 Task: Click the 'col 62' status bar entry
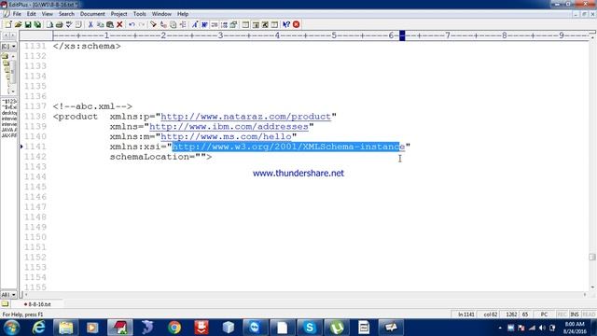tap(491, 315)
